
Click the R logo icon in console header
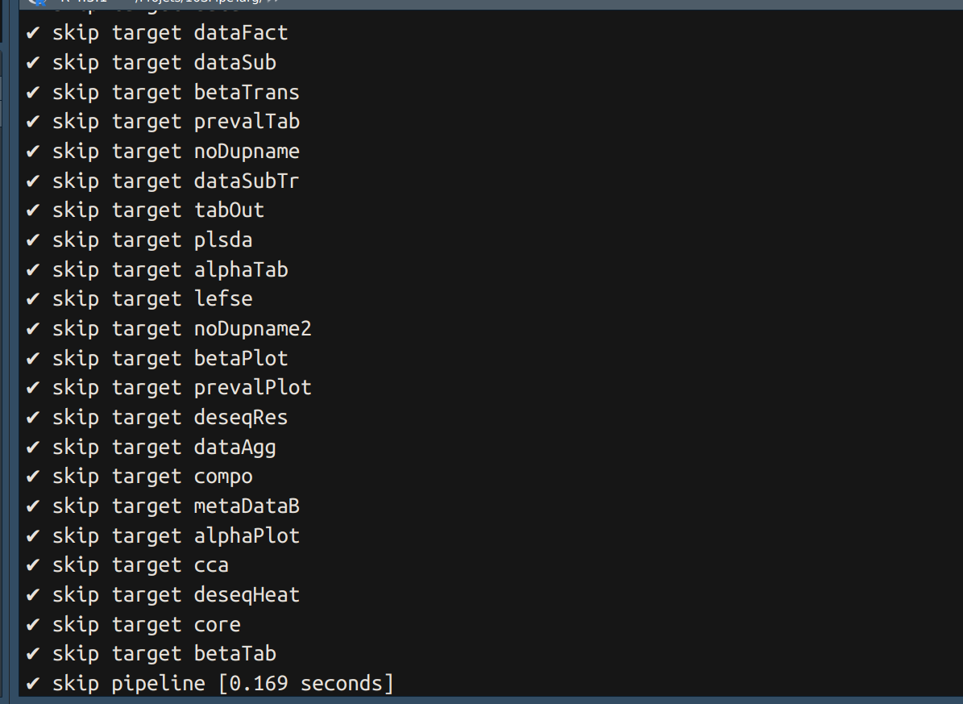click(38, 2)
